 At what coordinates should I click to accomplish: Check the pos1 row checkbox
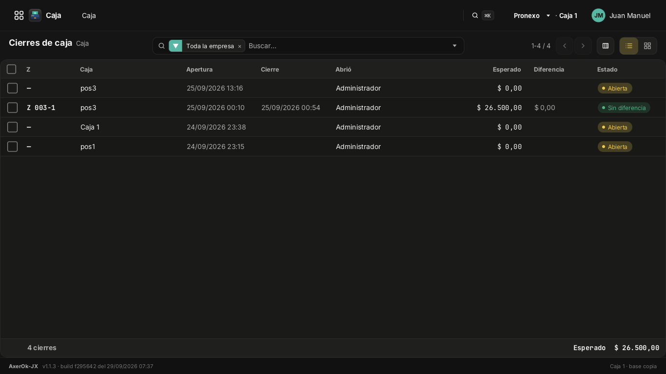tap(13, 147)
